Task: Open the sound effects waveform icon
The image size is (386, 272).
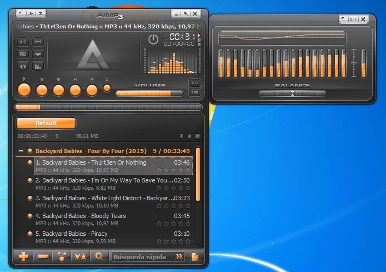Action: pos(38,54)
